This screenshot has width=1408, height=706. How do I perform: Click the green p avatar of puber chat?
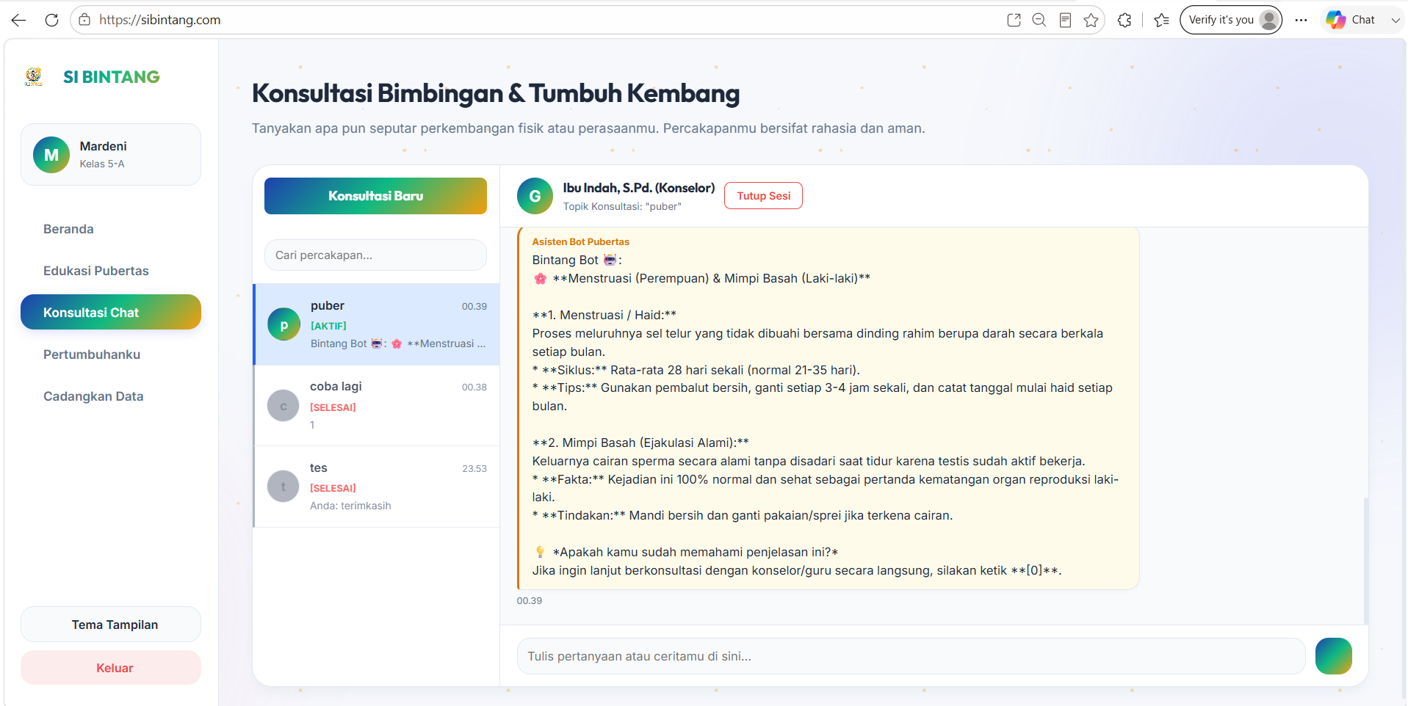(284, 324)
